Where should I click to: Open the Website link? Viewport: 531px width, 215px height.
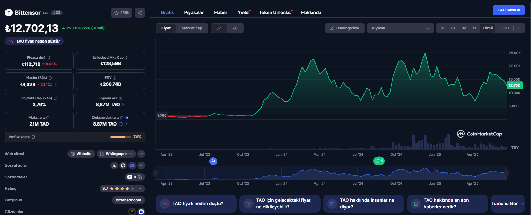coord(81,154)
